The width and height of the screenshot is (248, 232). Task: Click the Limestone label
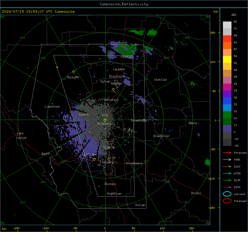tap(52, 106)
